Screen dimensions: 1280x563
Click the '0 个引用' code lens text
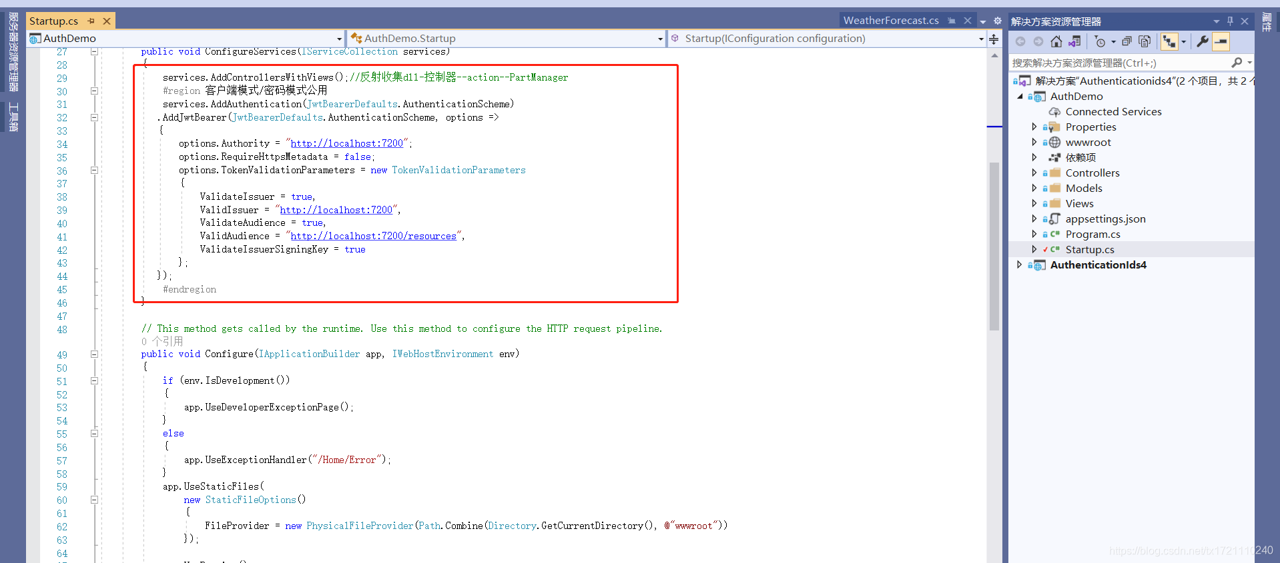click(x=162, y=341)
